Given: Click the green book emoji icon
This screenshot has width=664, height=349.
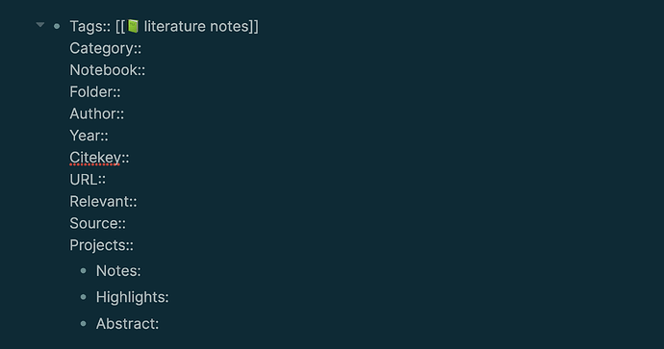Looking at the screenshot, I should (x=133, y=26).
